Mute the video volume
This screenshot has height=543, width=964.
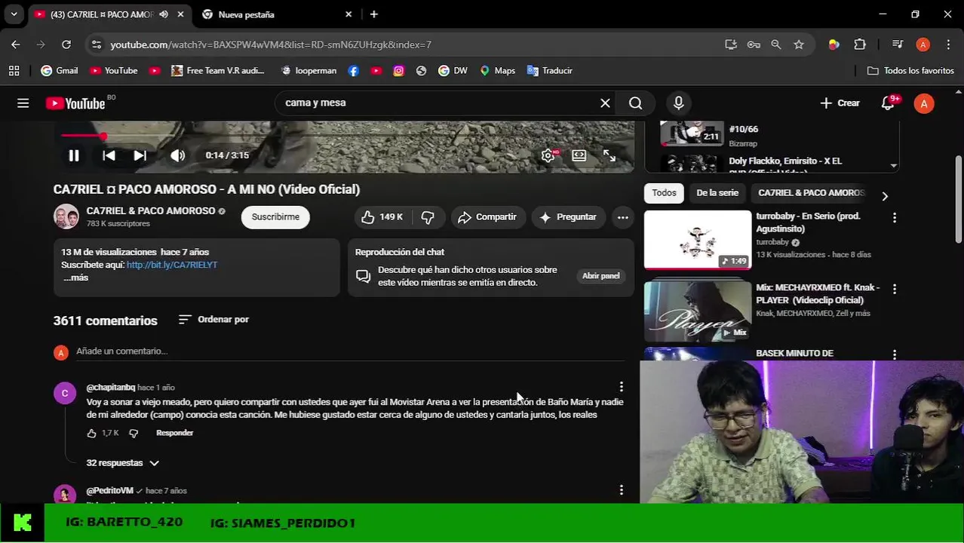click(x=177, y=155)
